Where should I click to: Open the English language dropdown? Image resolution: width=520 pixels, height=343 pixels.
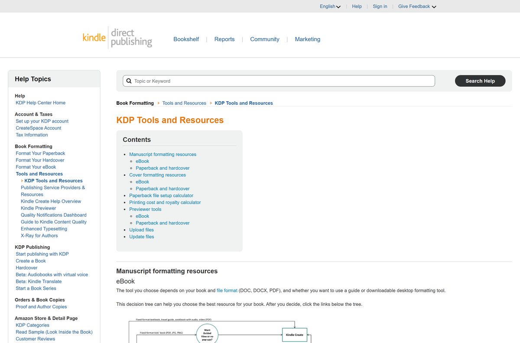click(x=330, y=6)
